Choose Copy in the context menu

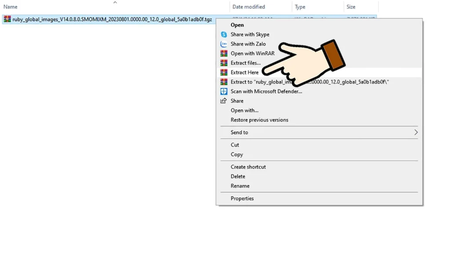[x=237, y=155]
